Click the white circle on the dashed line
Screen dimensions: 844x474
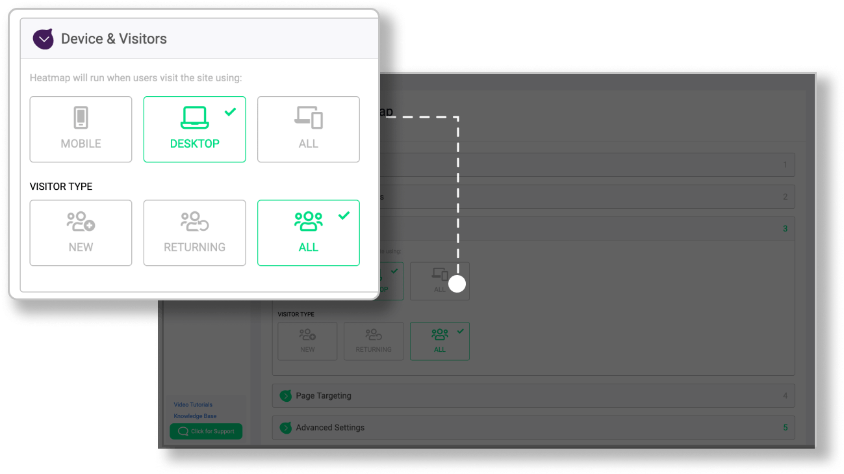click(x=457, y=282)
